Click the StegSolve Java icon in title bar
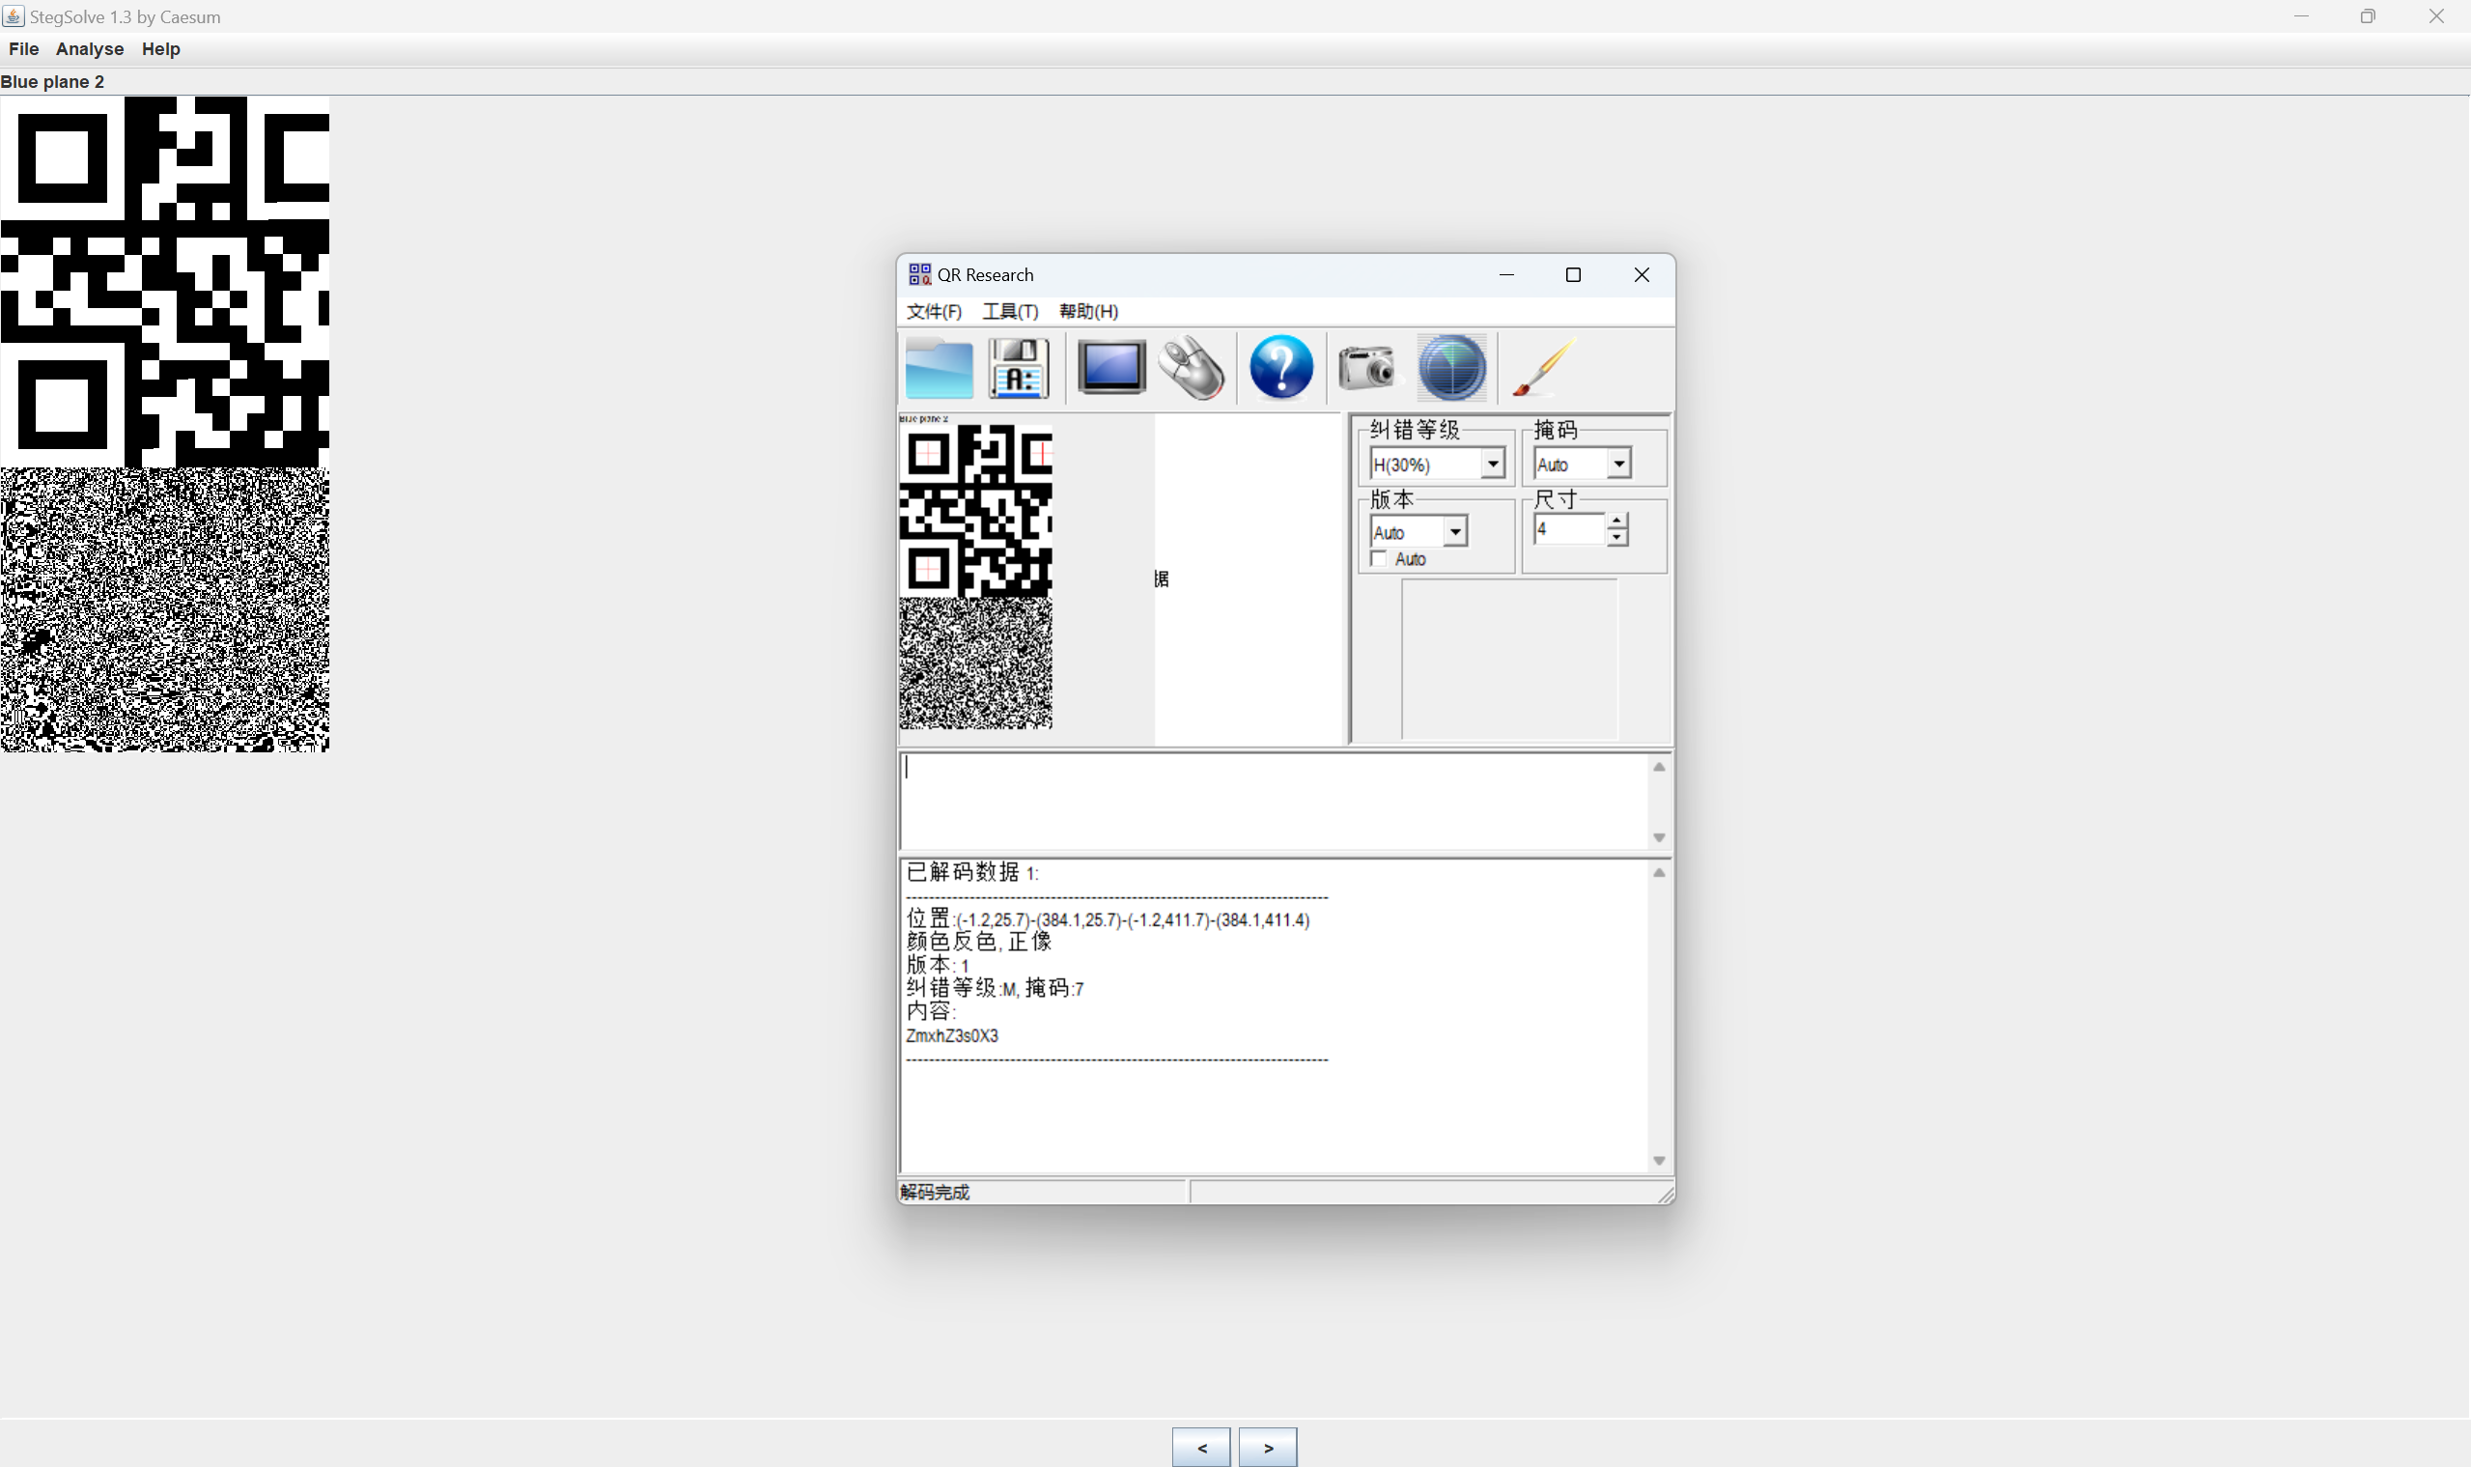 13,15
